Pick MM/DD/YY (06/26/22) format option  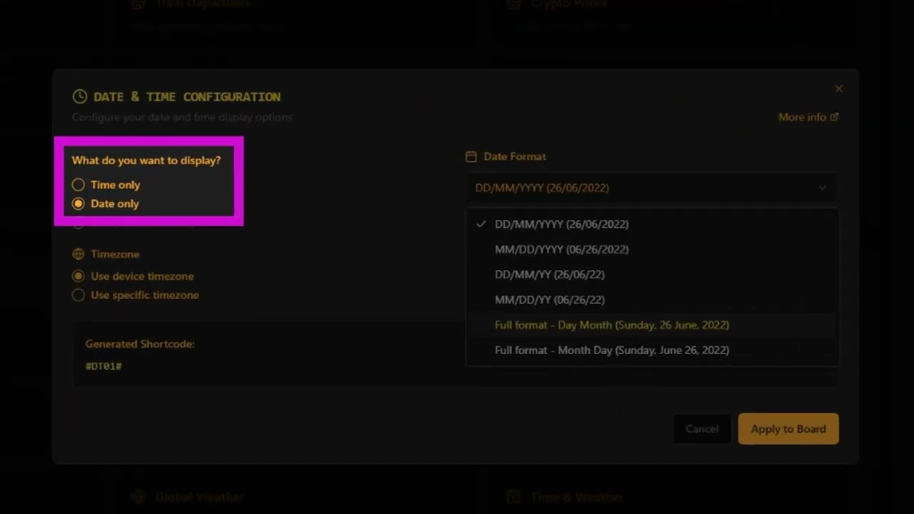(x=652, y=300)
